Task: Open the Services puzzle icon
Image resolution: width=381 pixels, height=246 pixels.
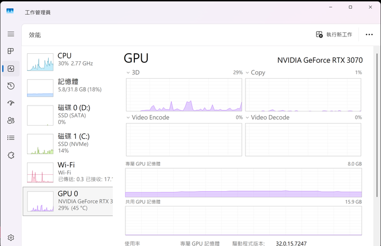Action: click(x=11, y=155)
